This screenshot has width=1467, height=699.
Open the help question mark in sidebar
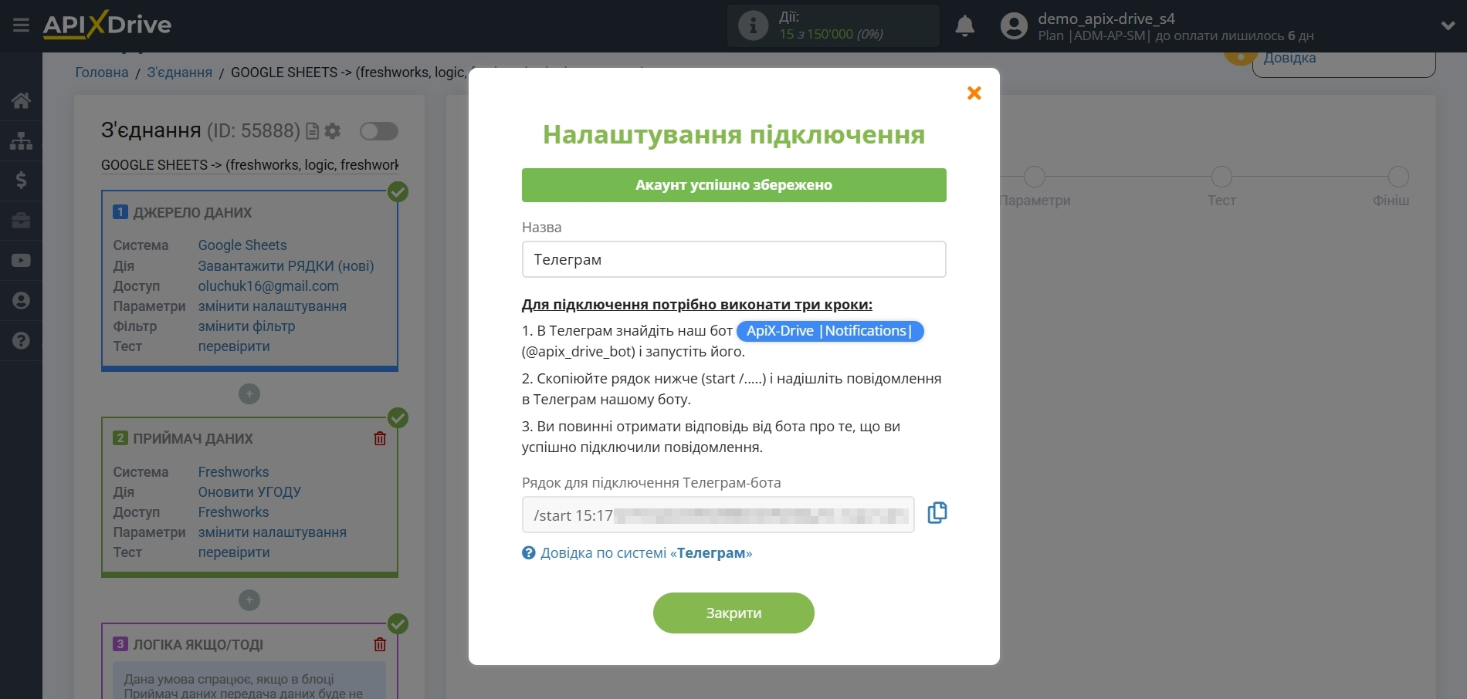(21, 341)
